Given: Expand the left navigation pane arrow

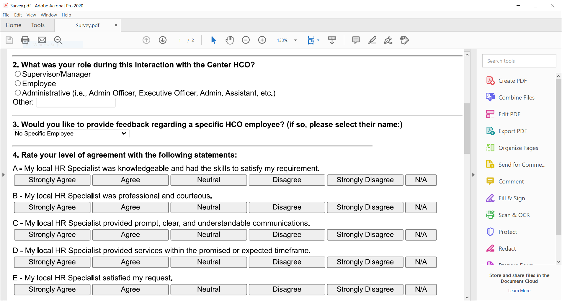Looking at the screenshot, I should [4, 175].
